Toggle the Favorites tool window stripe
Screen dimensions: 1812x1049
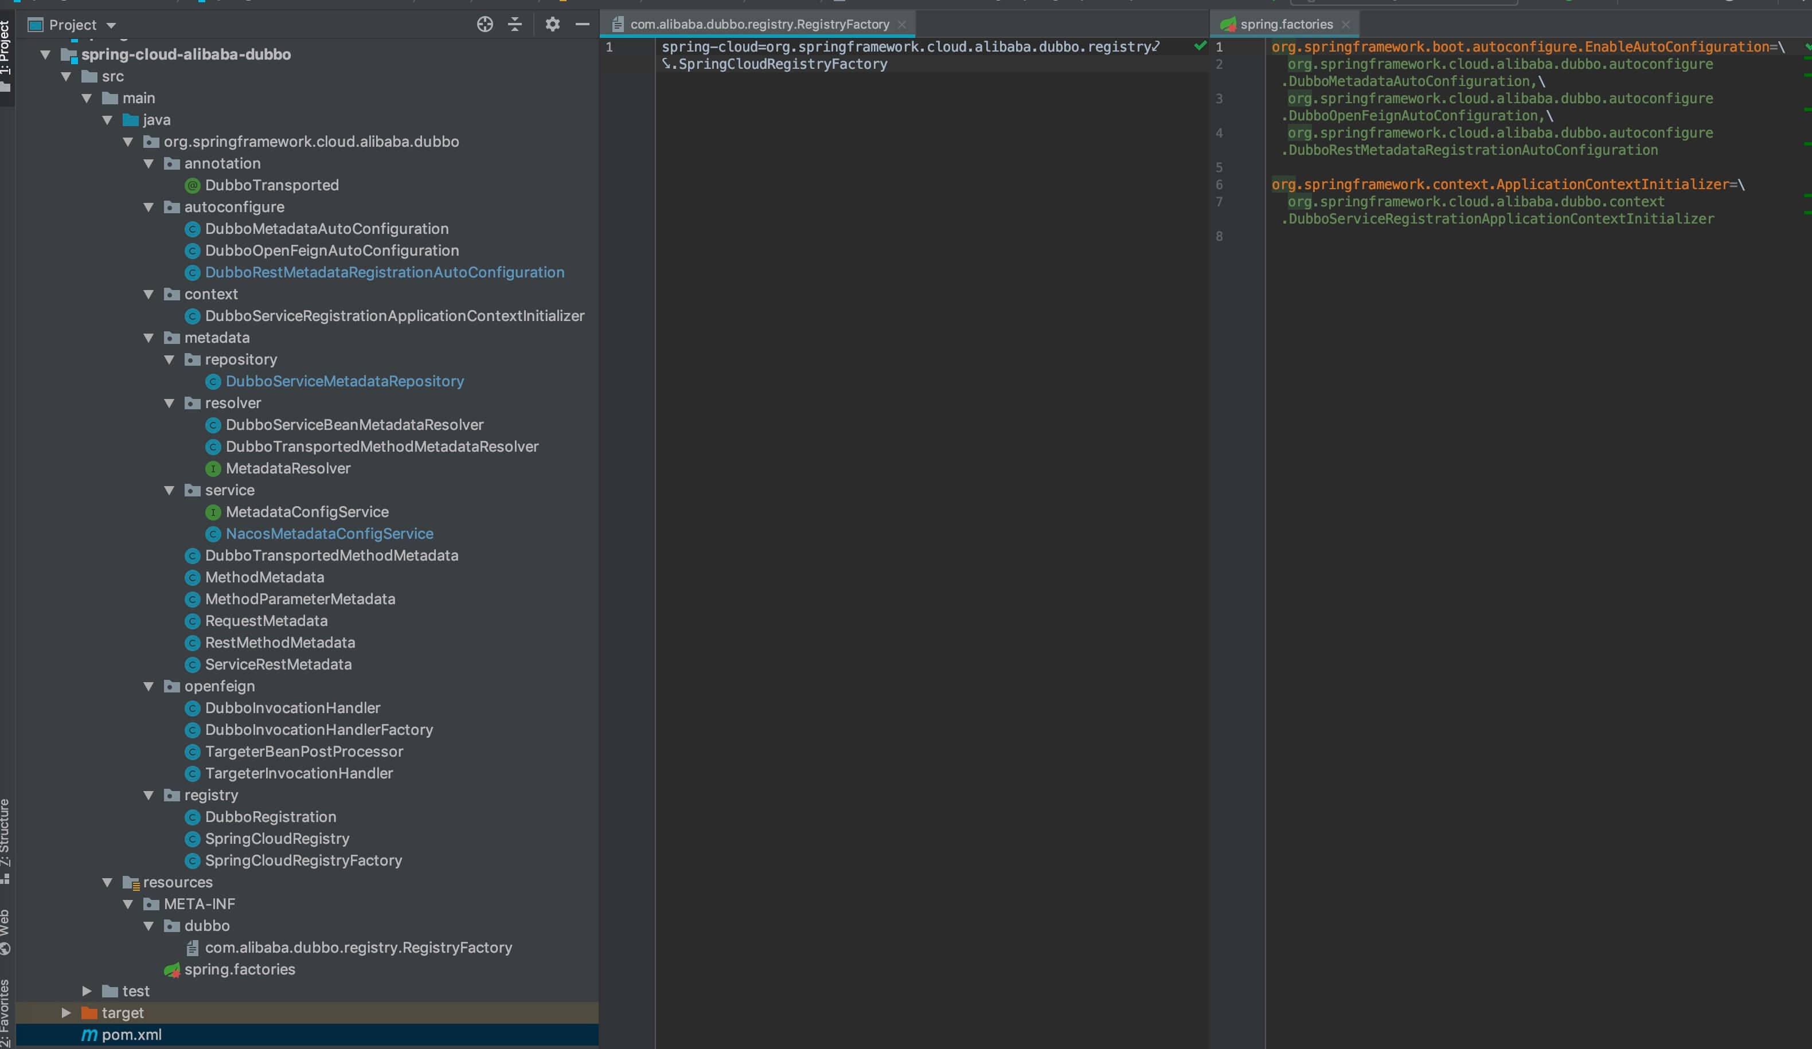pos(6,1014)
